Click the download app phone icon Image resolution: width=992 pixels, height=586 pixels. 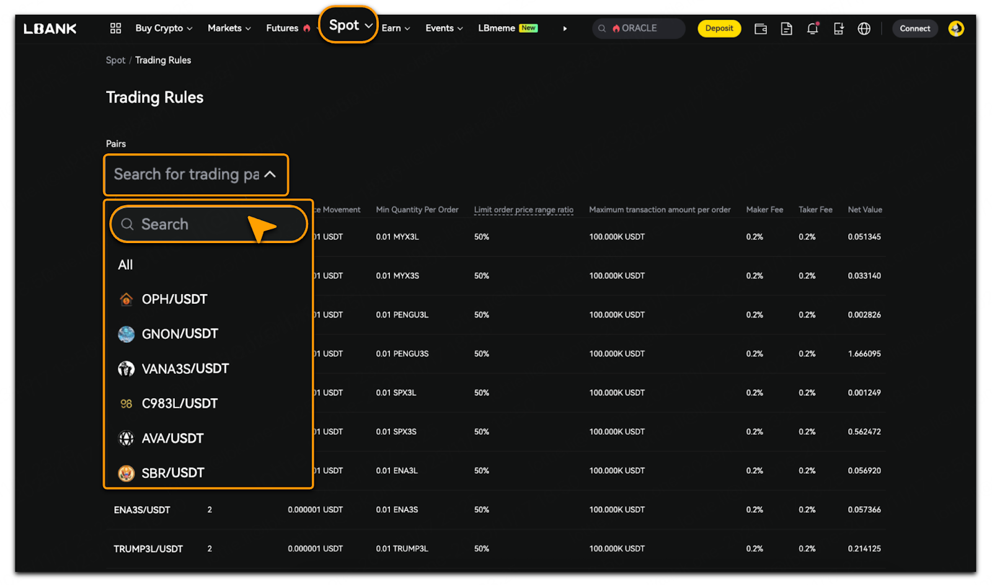click(838, 29)
